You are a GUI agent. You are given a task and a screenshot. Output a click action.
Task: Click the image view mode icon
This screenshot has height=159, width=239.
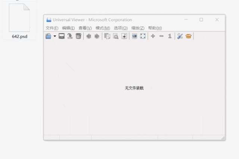pyautogui.click(x=134, y=36)
